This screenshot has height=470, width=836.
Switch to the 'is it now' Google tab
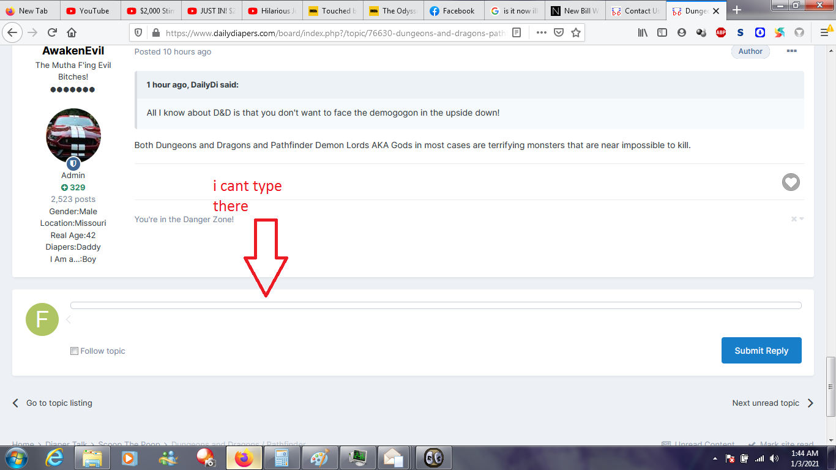point(515,10)
